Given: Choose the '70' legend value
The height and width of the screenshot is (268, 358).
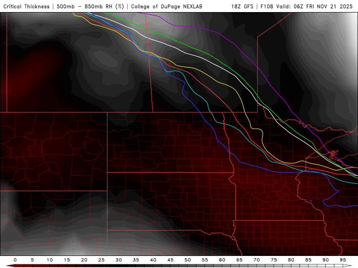Looking at the screenshot, I should tap(256, 260).
